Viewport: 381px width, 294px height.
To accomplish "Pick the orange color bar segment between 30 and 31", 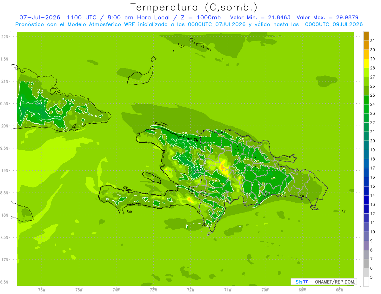I will (x=366, y=45).
